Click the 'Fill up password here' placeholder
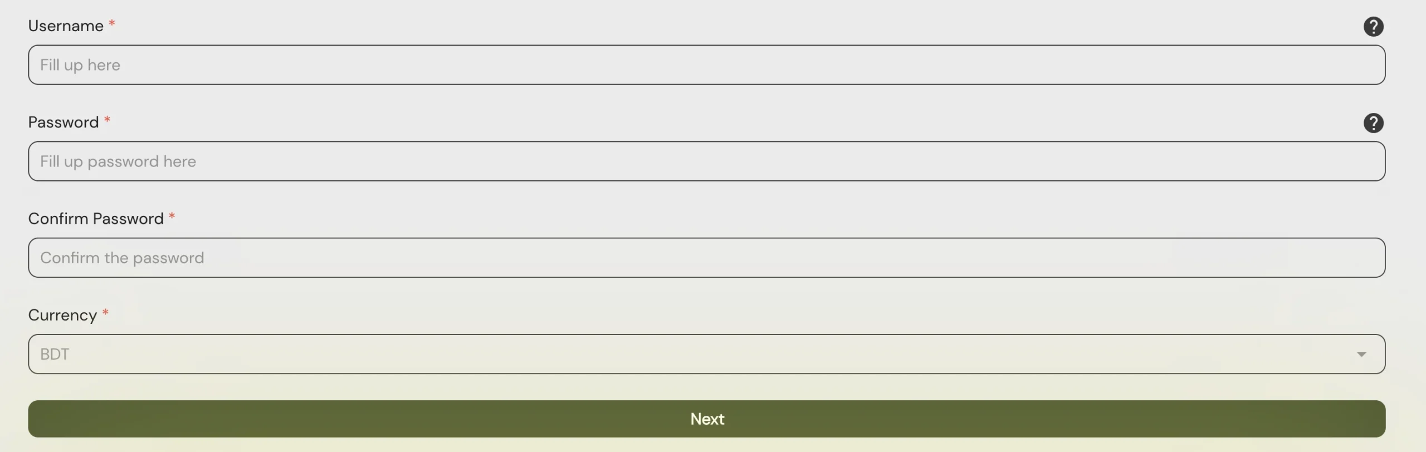 118,161
